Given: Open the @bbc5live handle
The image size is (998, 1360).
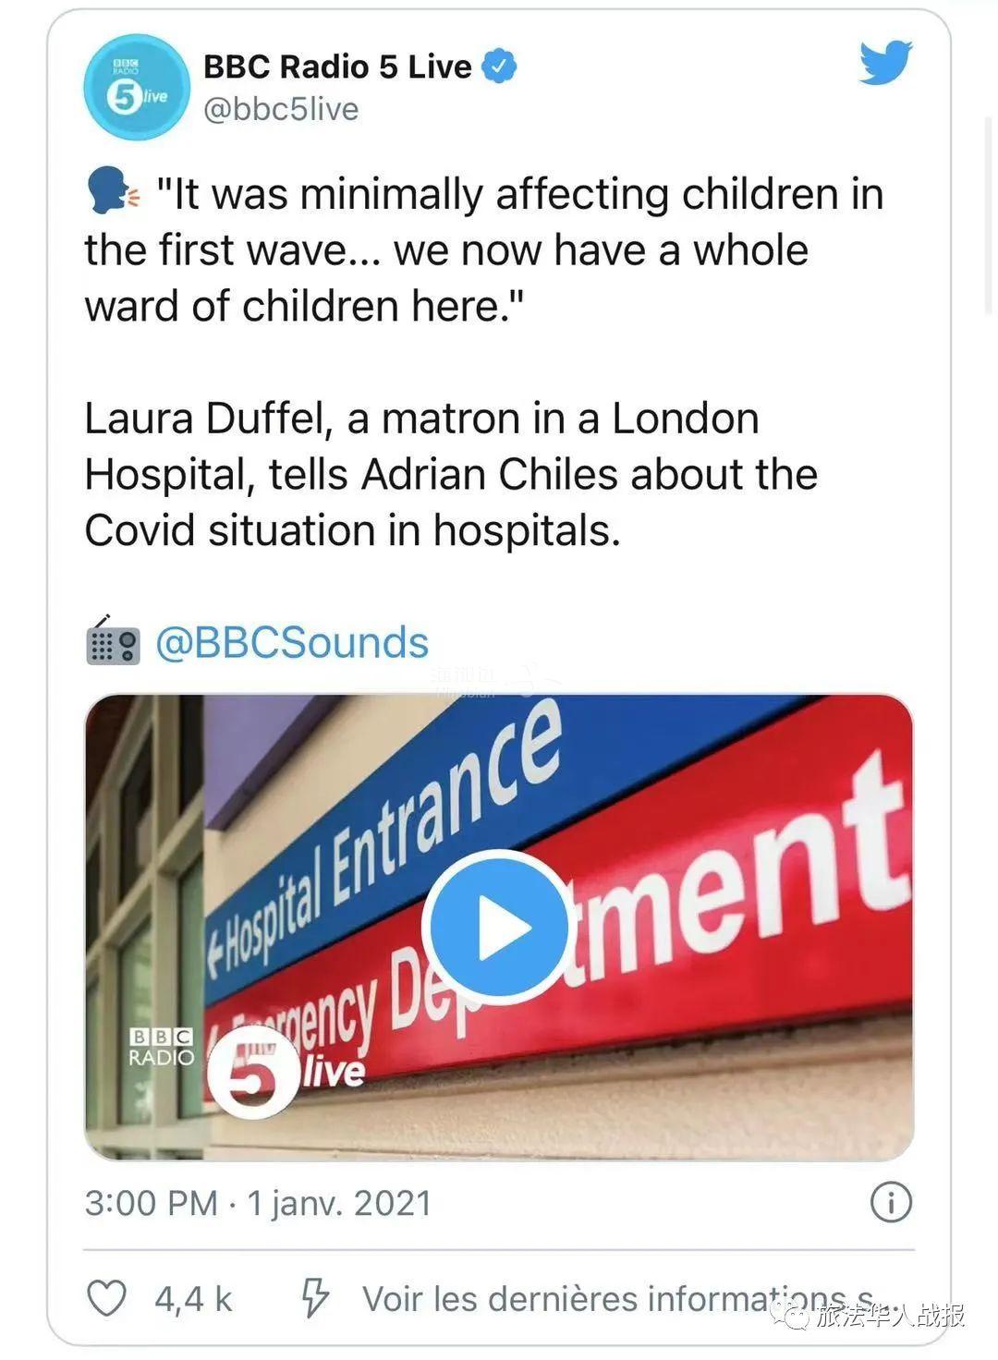Looking at the screenshot, I should tap(281, 109).
